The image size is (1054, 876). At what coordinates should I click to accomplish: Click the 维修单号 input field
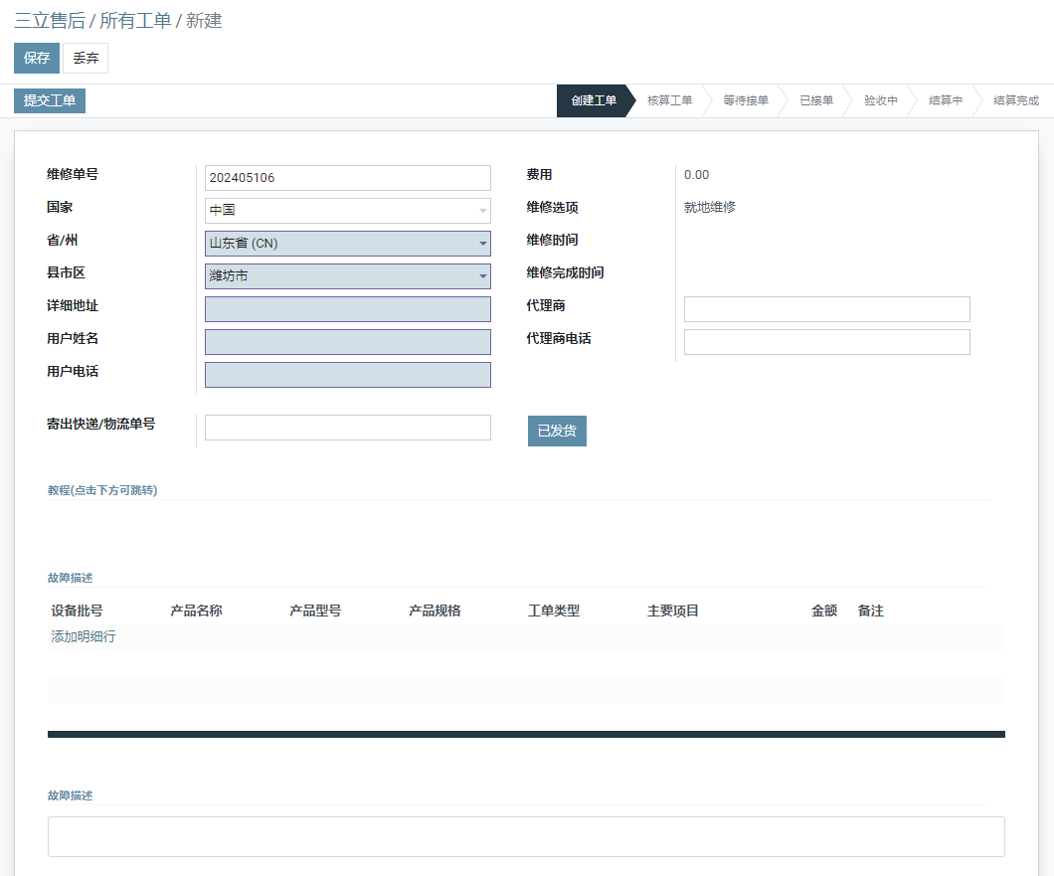[347, 178]
